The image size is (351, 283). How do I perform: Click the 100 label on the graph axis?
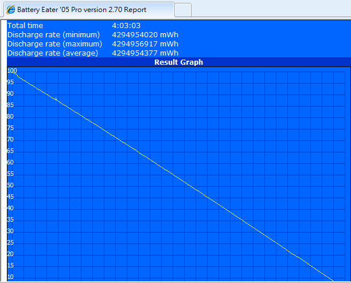(x=12, y=71)
